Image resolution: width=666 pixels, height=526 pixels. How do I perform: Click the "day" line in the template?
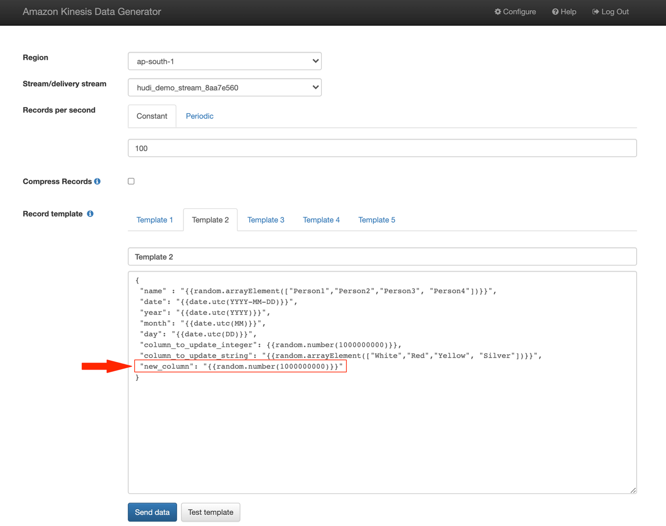pyautogui.click(x=198, y=334)
